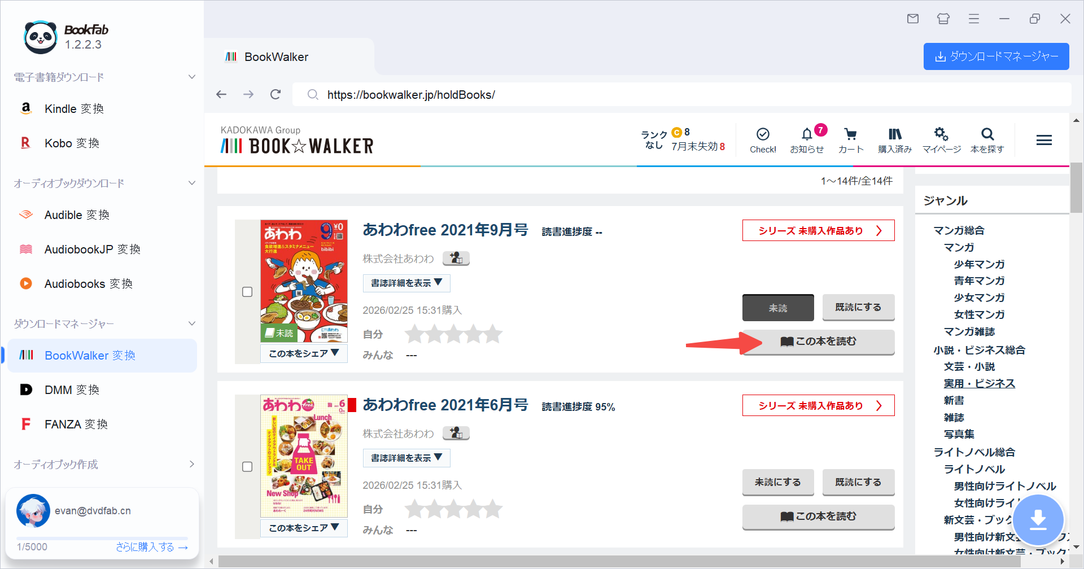Click この本を読む for the September issue
The height and width of the screenshot is (569, 1084).
tap(818, 342)
